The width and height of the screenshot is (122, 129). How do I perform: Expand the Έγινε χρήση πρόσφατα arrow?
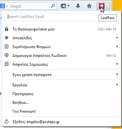point(117,74)
